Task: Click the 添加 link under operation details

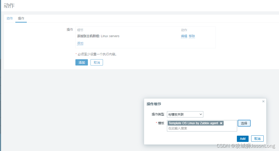Action: [x=80, y=43]
